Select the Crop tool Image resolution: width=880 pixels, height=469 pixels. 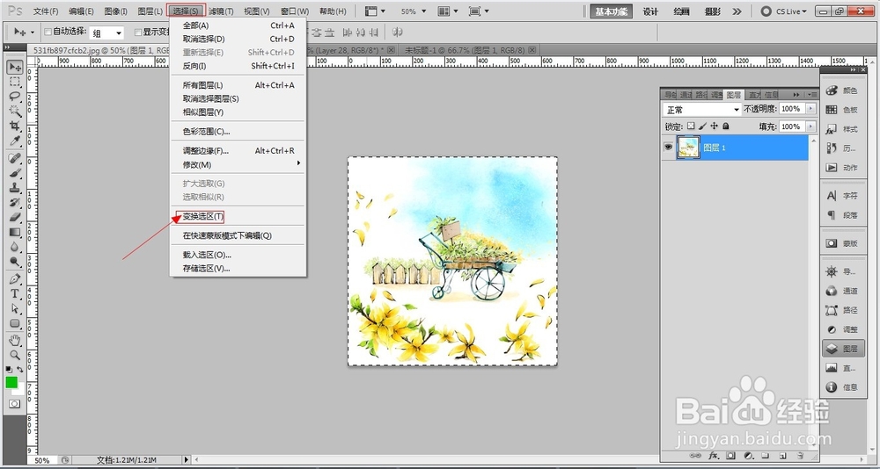click(x=15, y=126)
